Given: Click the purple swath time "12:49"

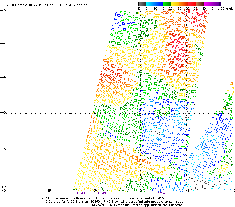Looking at the screenshot, I should click(81, 193).
